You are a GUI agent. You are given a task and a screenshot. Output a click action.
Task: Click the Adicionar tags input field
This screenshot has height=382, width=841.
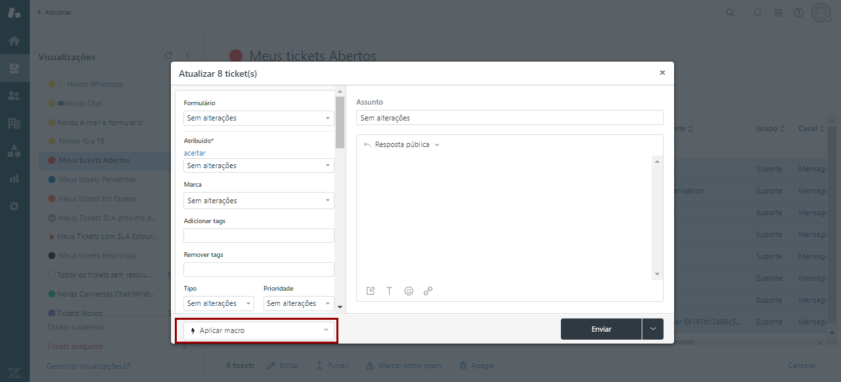tap(258, 236)
